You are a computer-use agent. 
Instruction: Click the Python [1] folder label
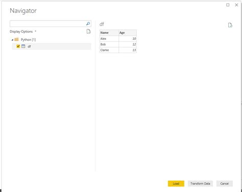[x=28, y=40]
